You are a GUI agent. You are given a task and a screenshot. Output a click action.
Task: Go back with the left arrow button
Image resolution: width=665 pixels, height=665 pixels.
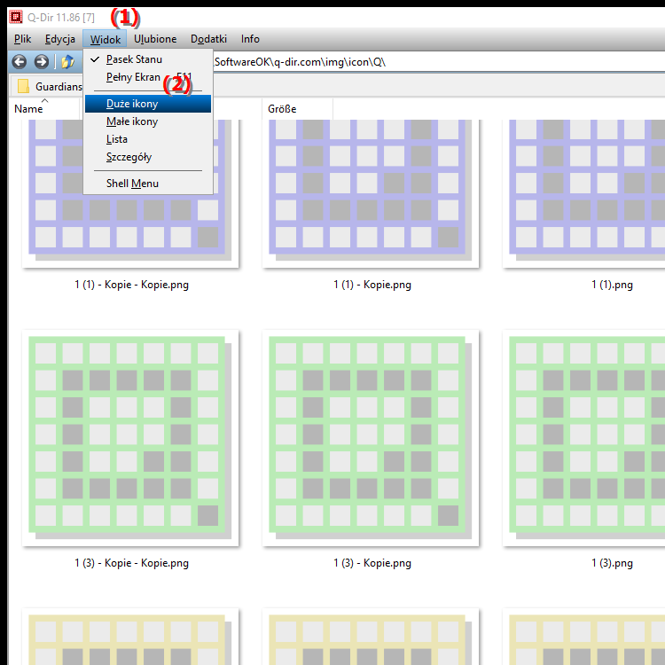(20, 62)
